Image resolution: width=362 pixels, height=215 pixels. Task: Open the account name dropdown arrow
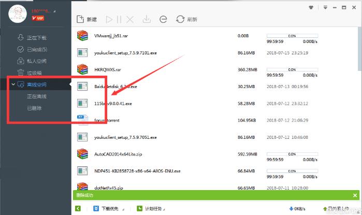(x=54, y=11)
